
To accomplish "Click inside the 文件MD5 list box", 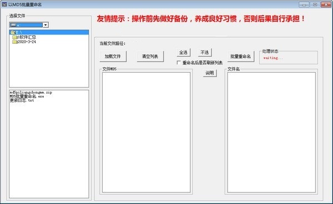I will tap(146, 132).
